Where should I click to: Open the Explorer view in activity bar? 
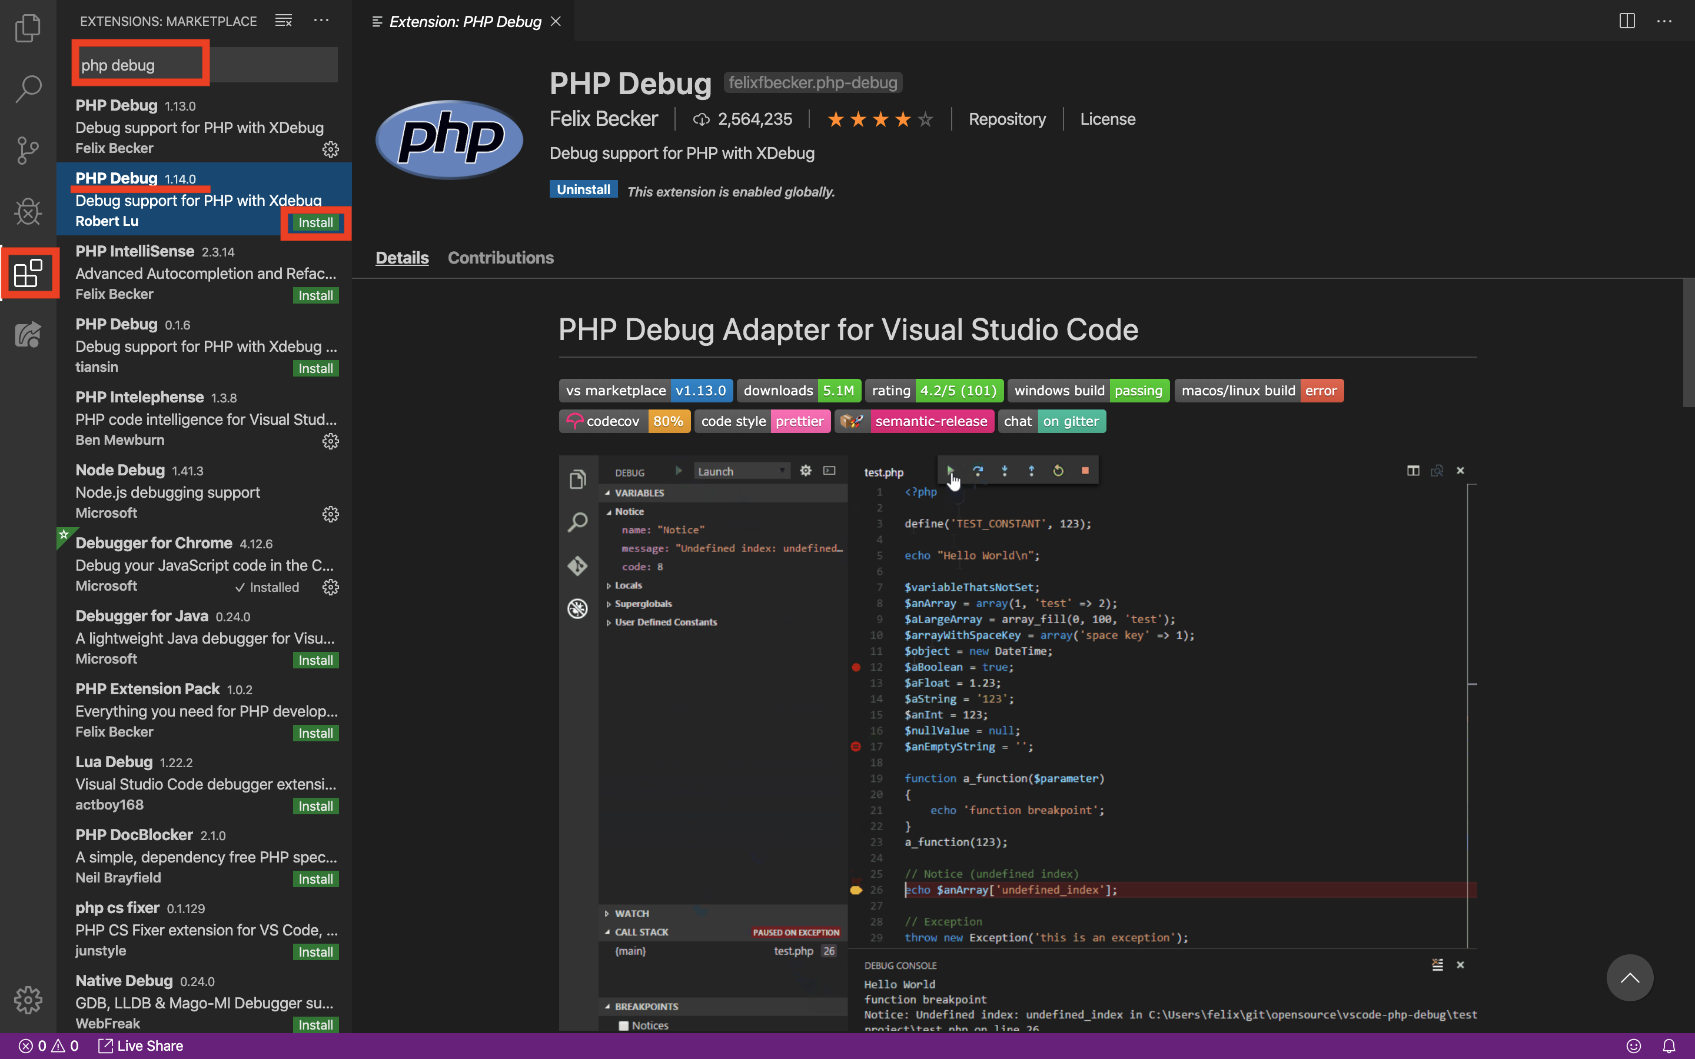28,28
